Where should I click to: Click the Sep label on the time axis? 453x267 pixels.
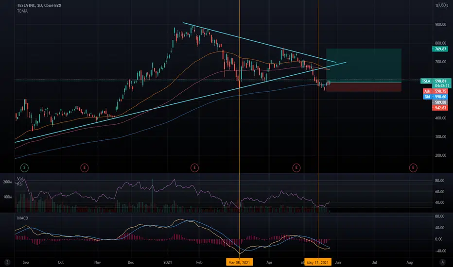pyautogui.click(x=26, y=262)
